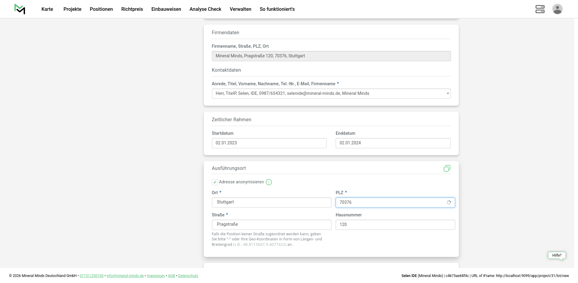Open the Projekte menu item
This screenshot has width=578, height=283.
[72, 9]
